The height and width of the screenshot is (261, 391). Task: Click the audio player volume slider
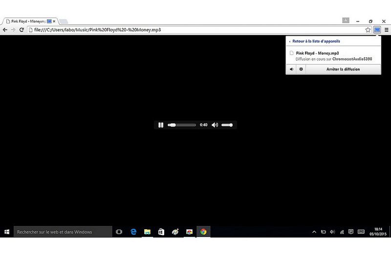tap(227, 125)
